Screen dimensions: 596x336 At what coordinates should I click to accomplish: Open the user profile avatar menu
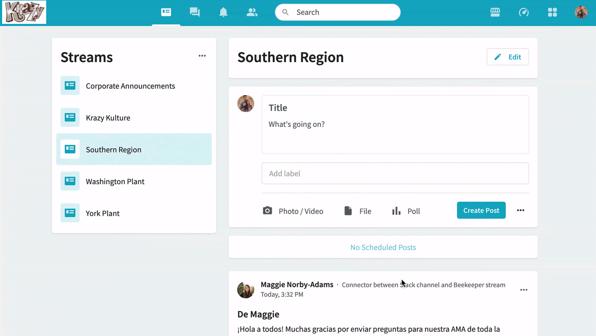581,12
